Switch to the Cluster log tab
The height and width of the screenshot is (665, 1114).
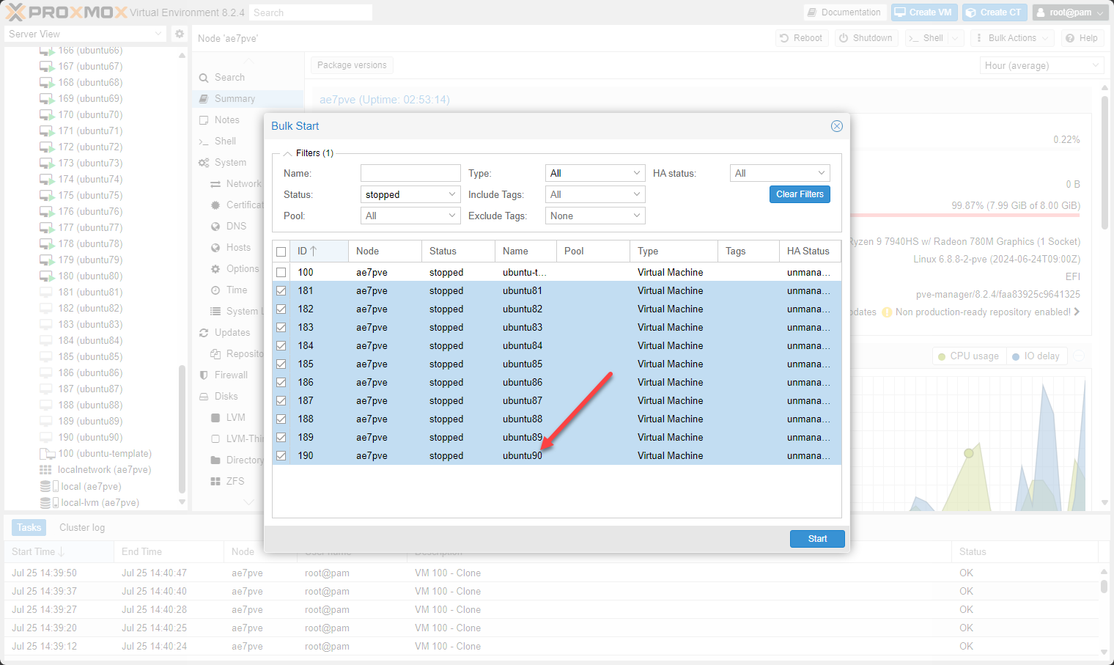[x=82, y=527]
